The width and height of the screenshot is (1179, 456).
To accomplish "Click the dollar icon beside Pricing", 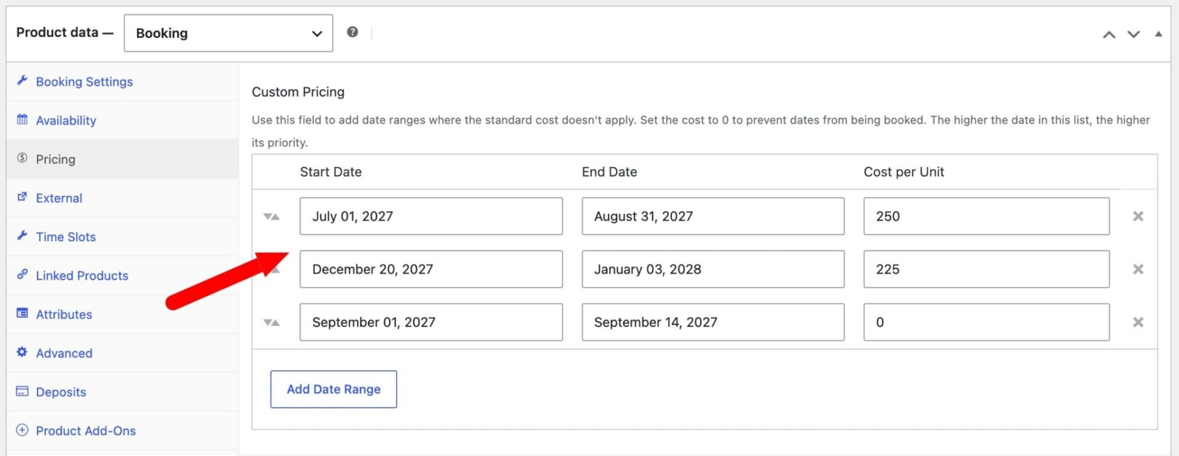I will coord(22,158).
